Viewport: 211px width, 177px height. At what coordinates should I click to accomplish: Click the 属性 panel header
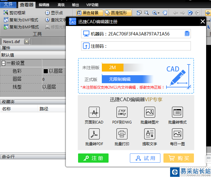pyautogui.click(x=33, y=48)
